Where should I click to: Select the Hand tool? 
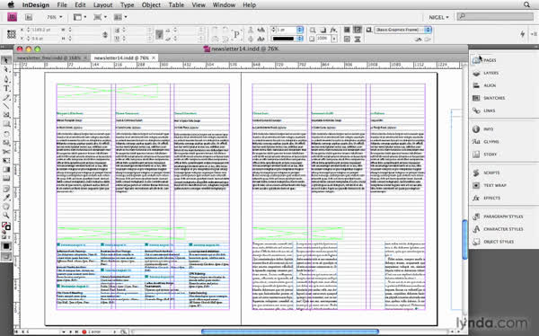(x=6, y=207)
